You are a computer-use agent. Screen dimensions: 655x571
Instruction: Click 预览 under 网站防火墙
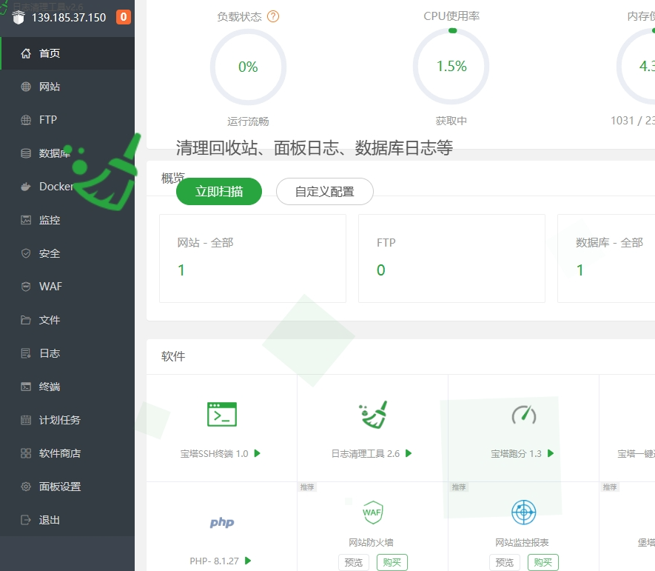[x=353, y=562]
